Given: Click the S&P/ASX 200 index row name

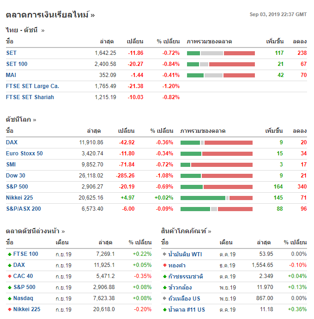Looking at the screenshot, I should 24,209.
